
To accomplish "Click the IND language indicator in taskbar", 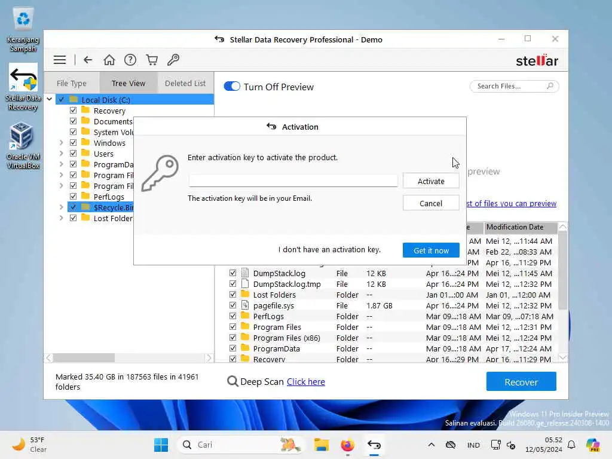I will [473, 445].
